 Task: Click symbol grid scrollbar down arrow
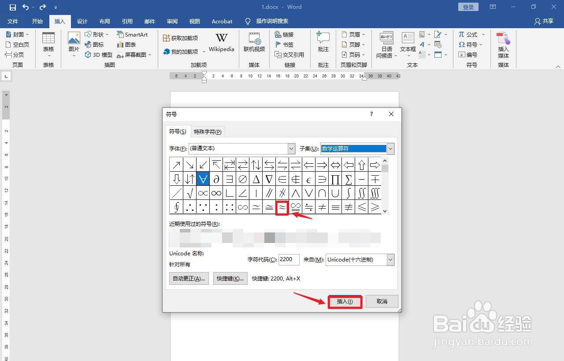385,211
